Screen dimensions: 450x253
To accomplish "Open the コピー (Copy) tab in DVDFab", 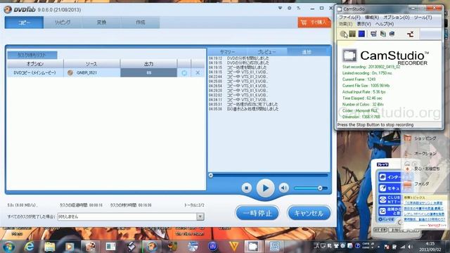I will click(x=24, y=22).
